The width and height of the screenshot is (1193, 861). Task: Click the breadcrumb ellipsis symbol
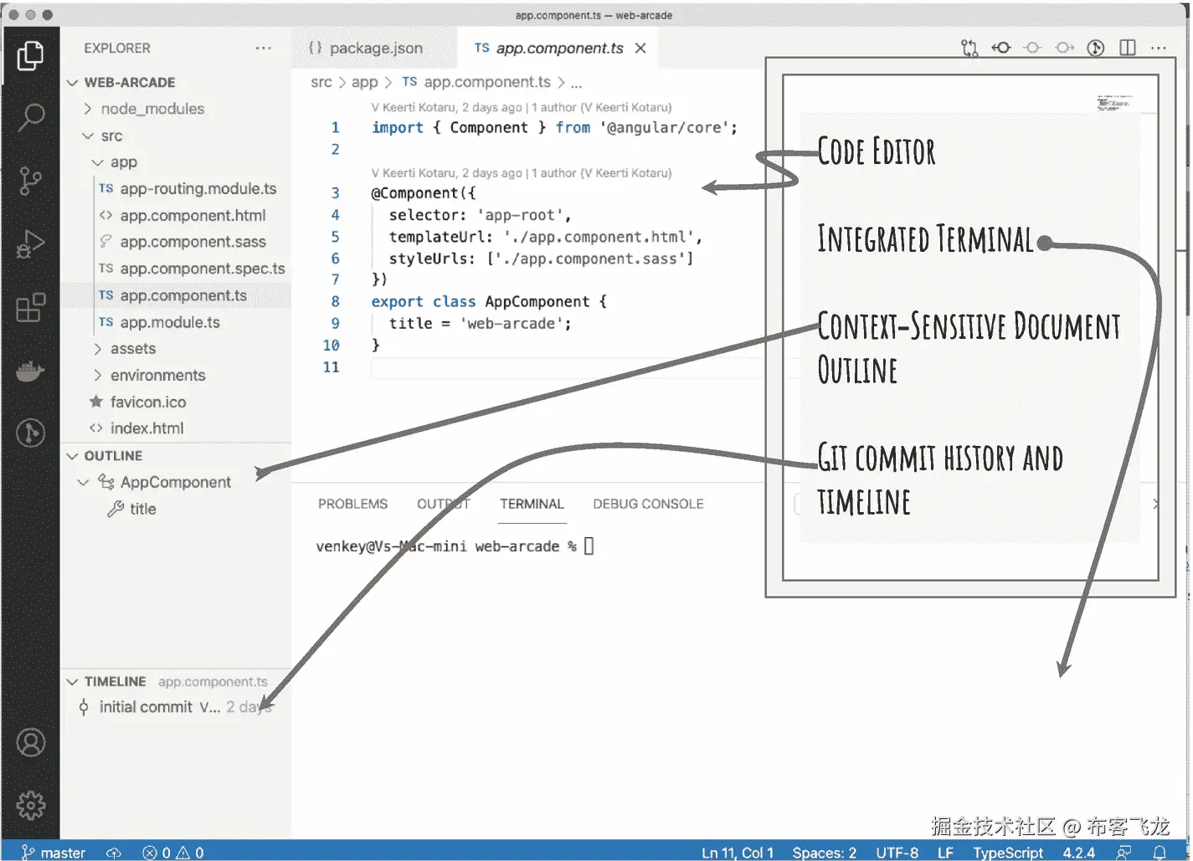tap(576, 82)
